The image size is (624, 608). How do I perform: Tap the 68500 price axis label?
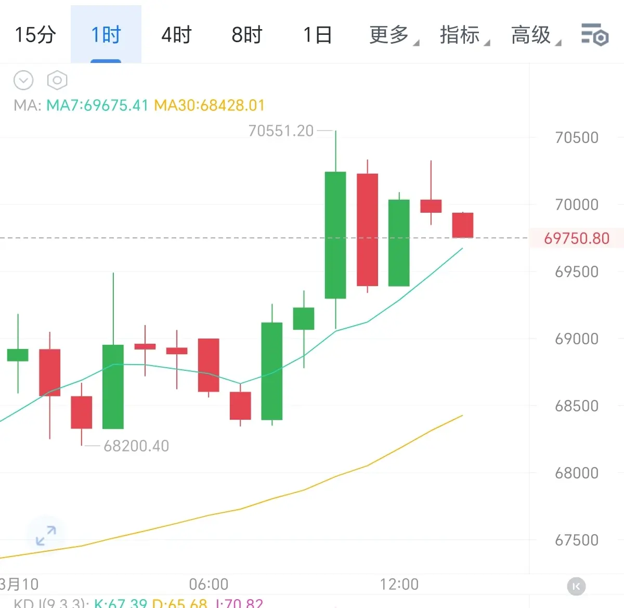(577, 406)
